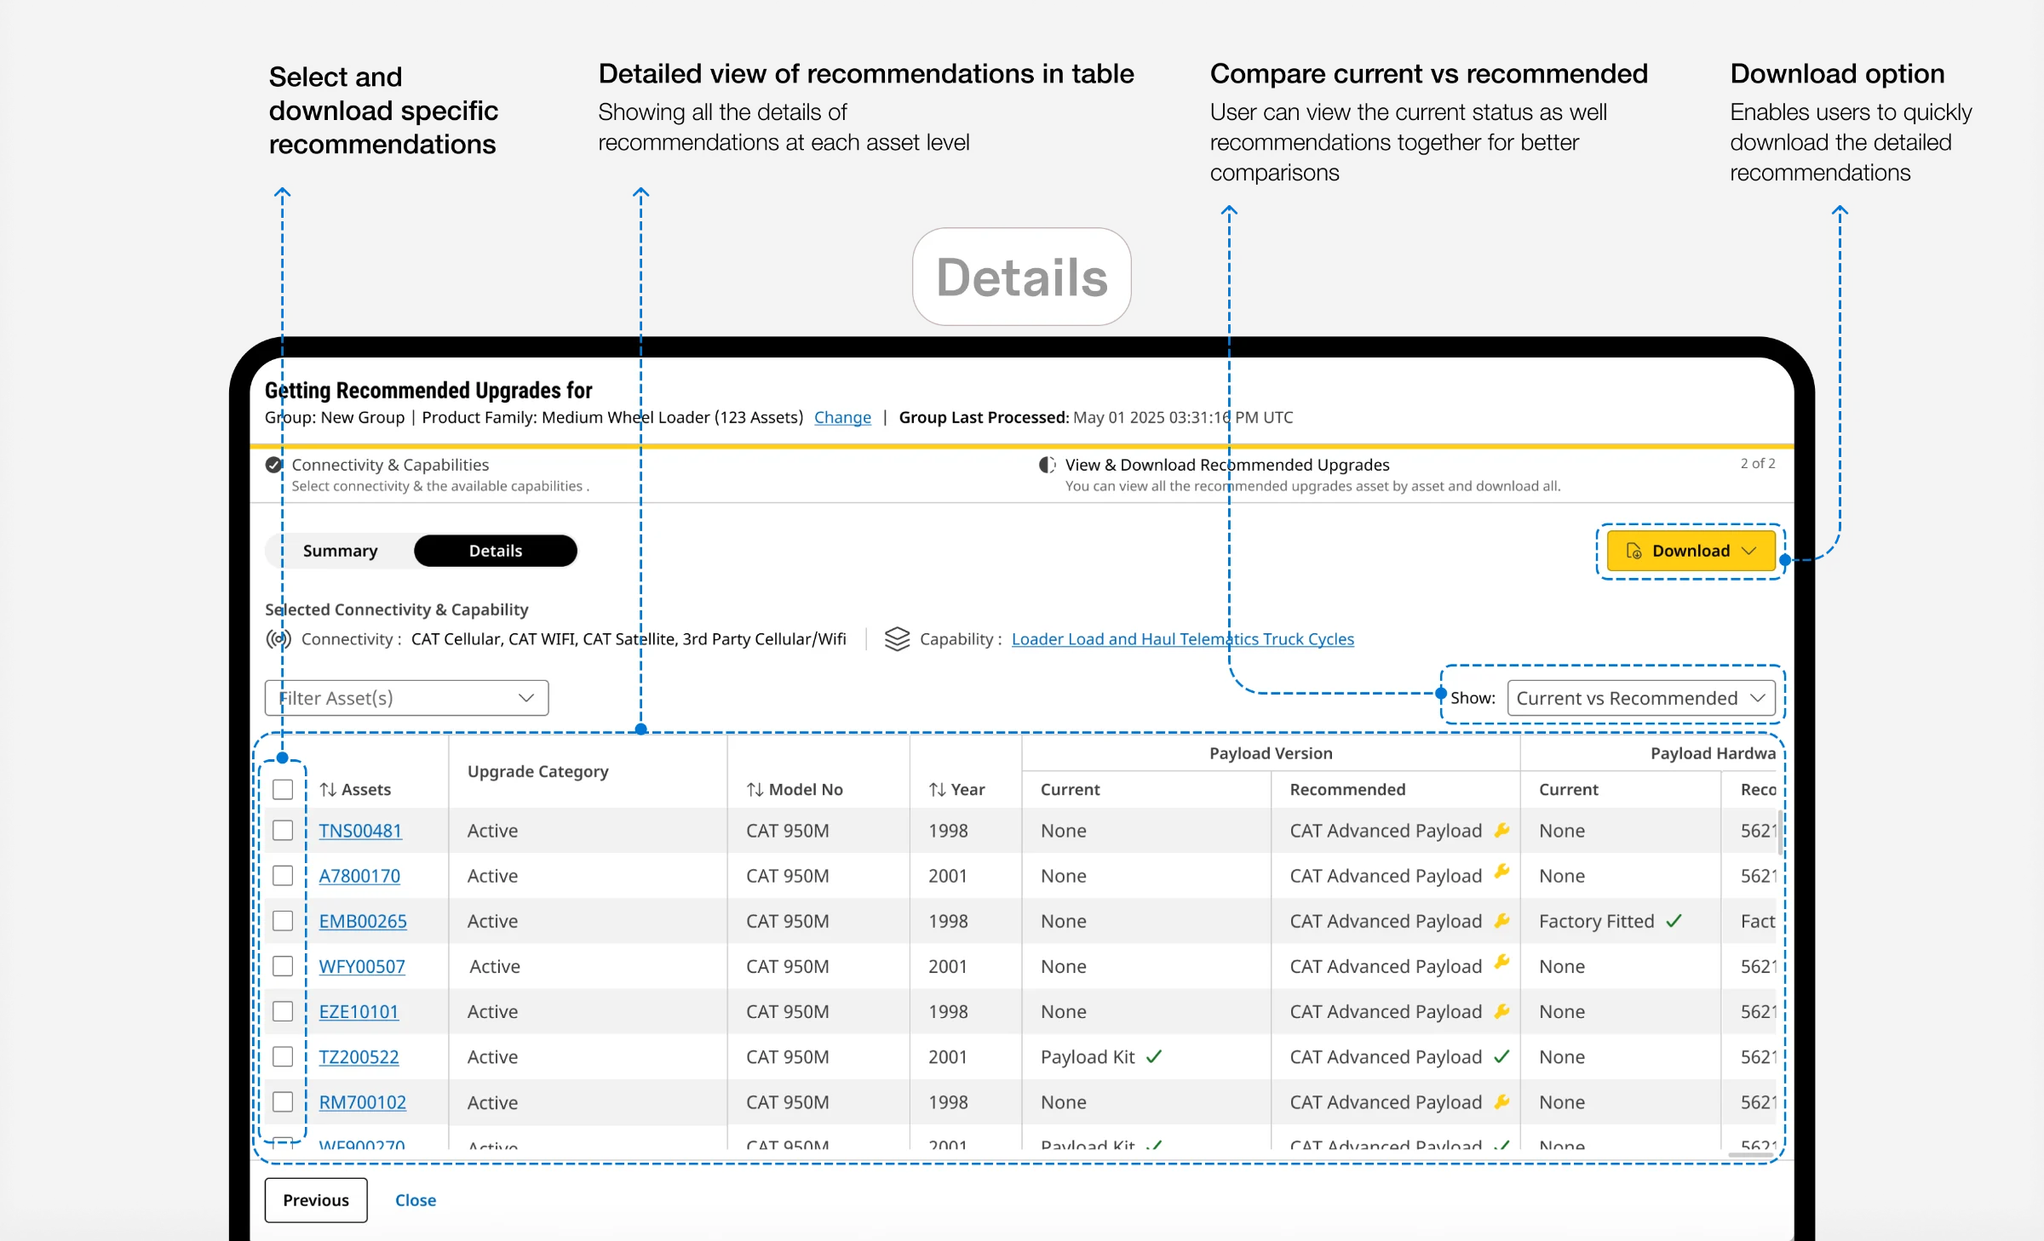Image resolution: width=2044 pixels, height=1241 pixels.
Task: Click the connectivity signal icon
Action: pyautogui.click(x=278, y=638)
